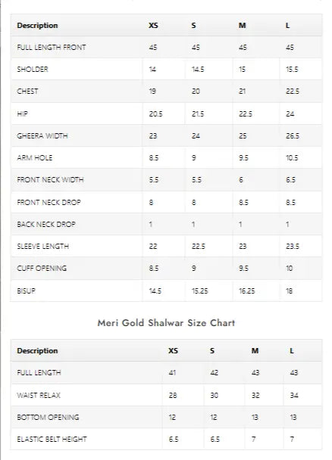
Task: Click the FRONT NECK DROP label
Action: click(x=49, y=203)
